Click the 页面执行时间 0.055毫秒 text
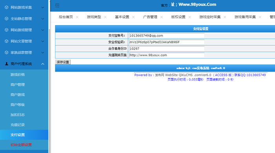The height and width of the screenshot is (153, 275). (x=185, y=79)
